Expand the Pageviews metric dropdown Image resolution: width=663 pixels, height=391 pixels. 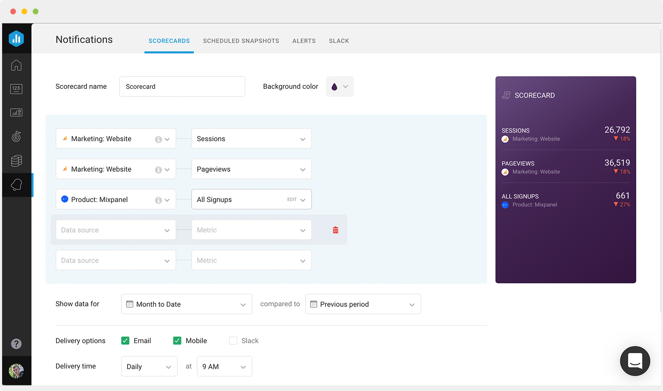point(251,169)
